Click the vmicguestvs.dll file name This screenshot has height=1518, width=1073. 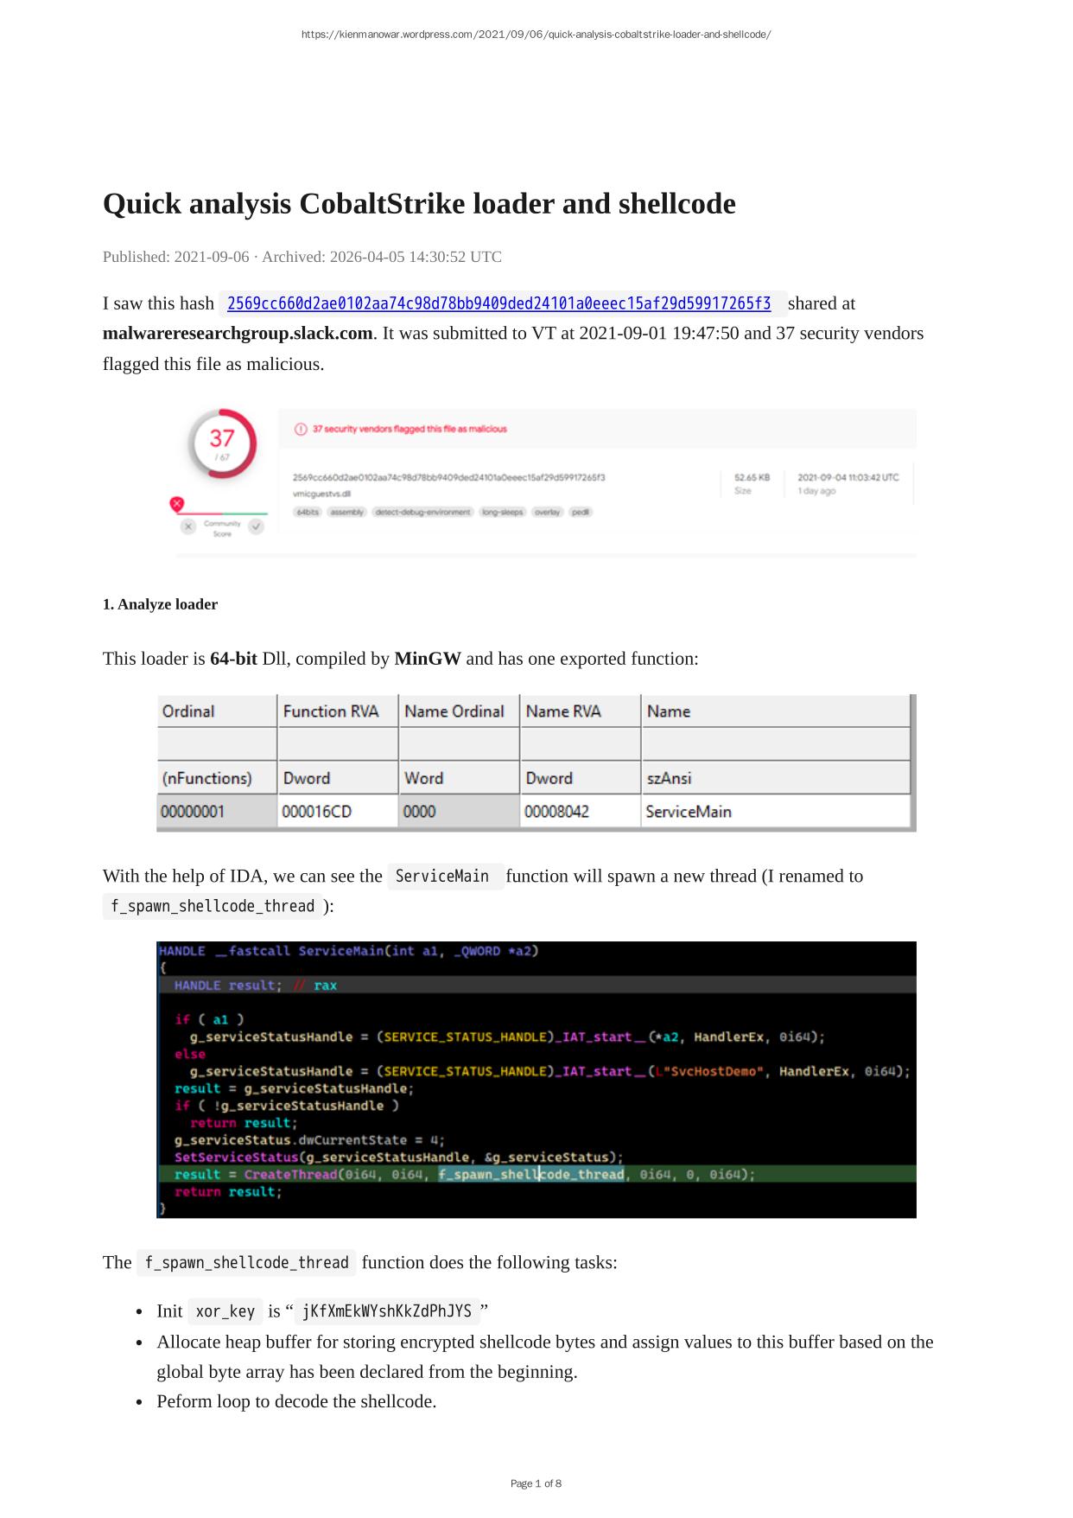tap(321, 494)
